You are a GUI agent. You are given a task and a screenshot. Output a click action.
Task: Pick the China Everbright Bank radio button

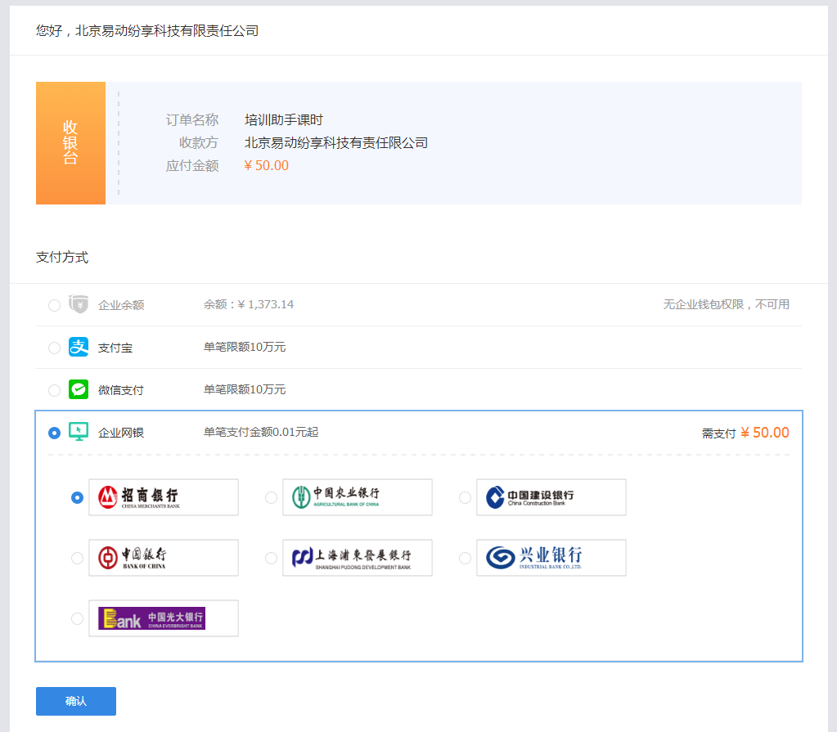78,619
